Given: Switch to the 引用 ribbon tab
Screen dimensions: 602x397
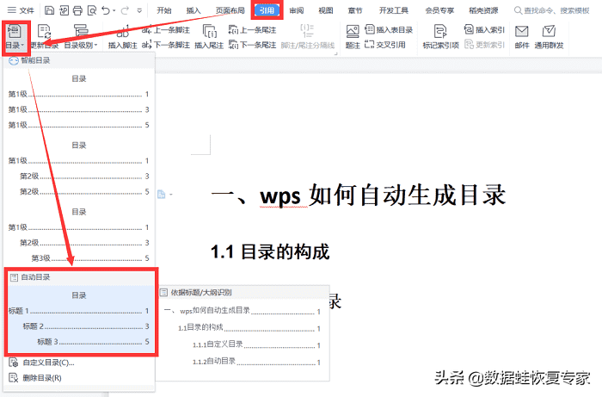Looking at the screenshot, I should click(267, 10).
